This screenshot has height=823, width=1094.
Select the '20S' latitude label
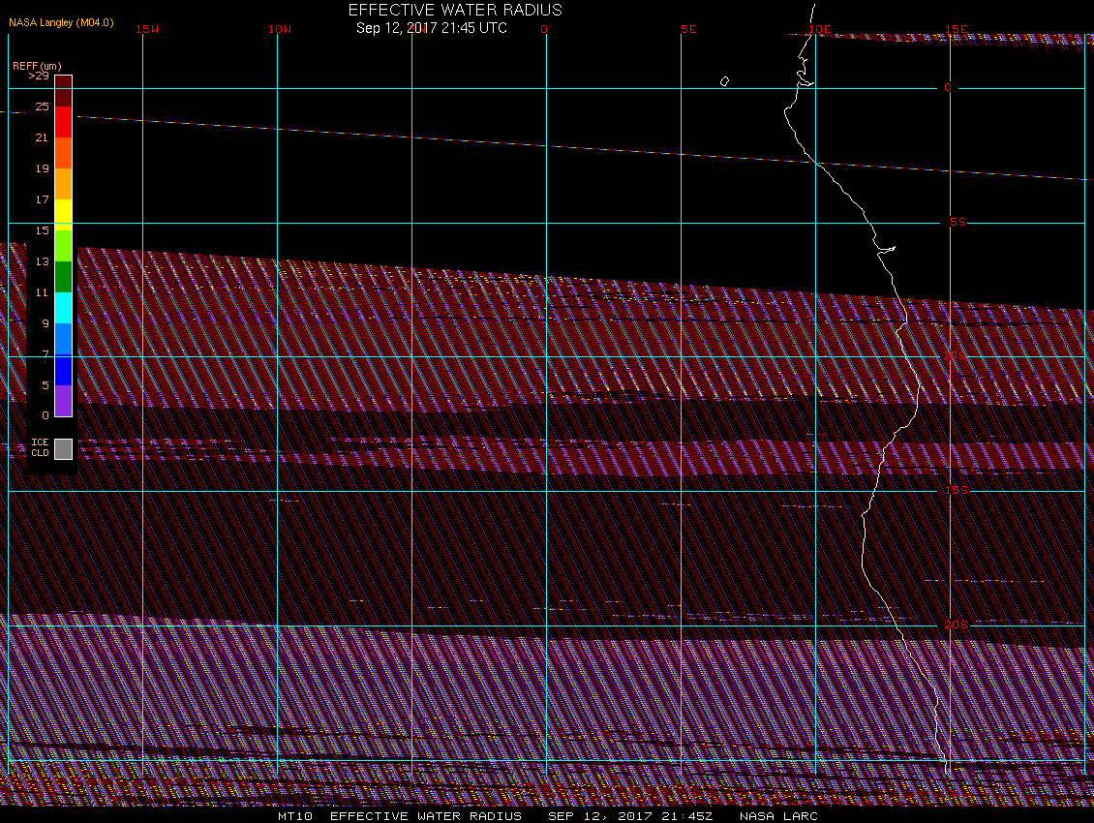tap(956, 625)
